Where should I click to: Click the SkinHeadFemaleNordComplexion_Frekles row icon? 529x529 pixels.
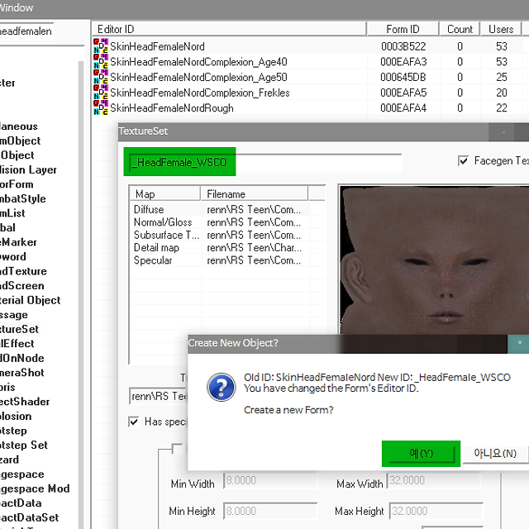101,93
